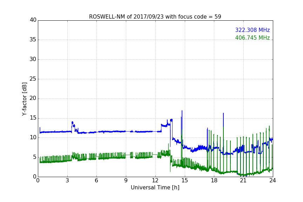Click the "Y-factor [dB]" axis label
Screen dimensions: 303x202
[24, 99]
